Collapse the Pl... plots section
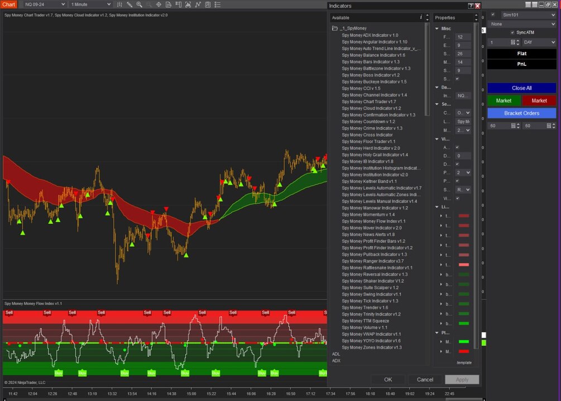This screenshot has height=401, width=561. [437, 333]
